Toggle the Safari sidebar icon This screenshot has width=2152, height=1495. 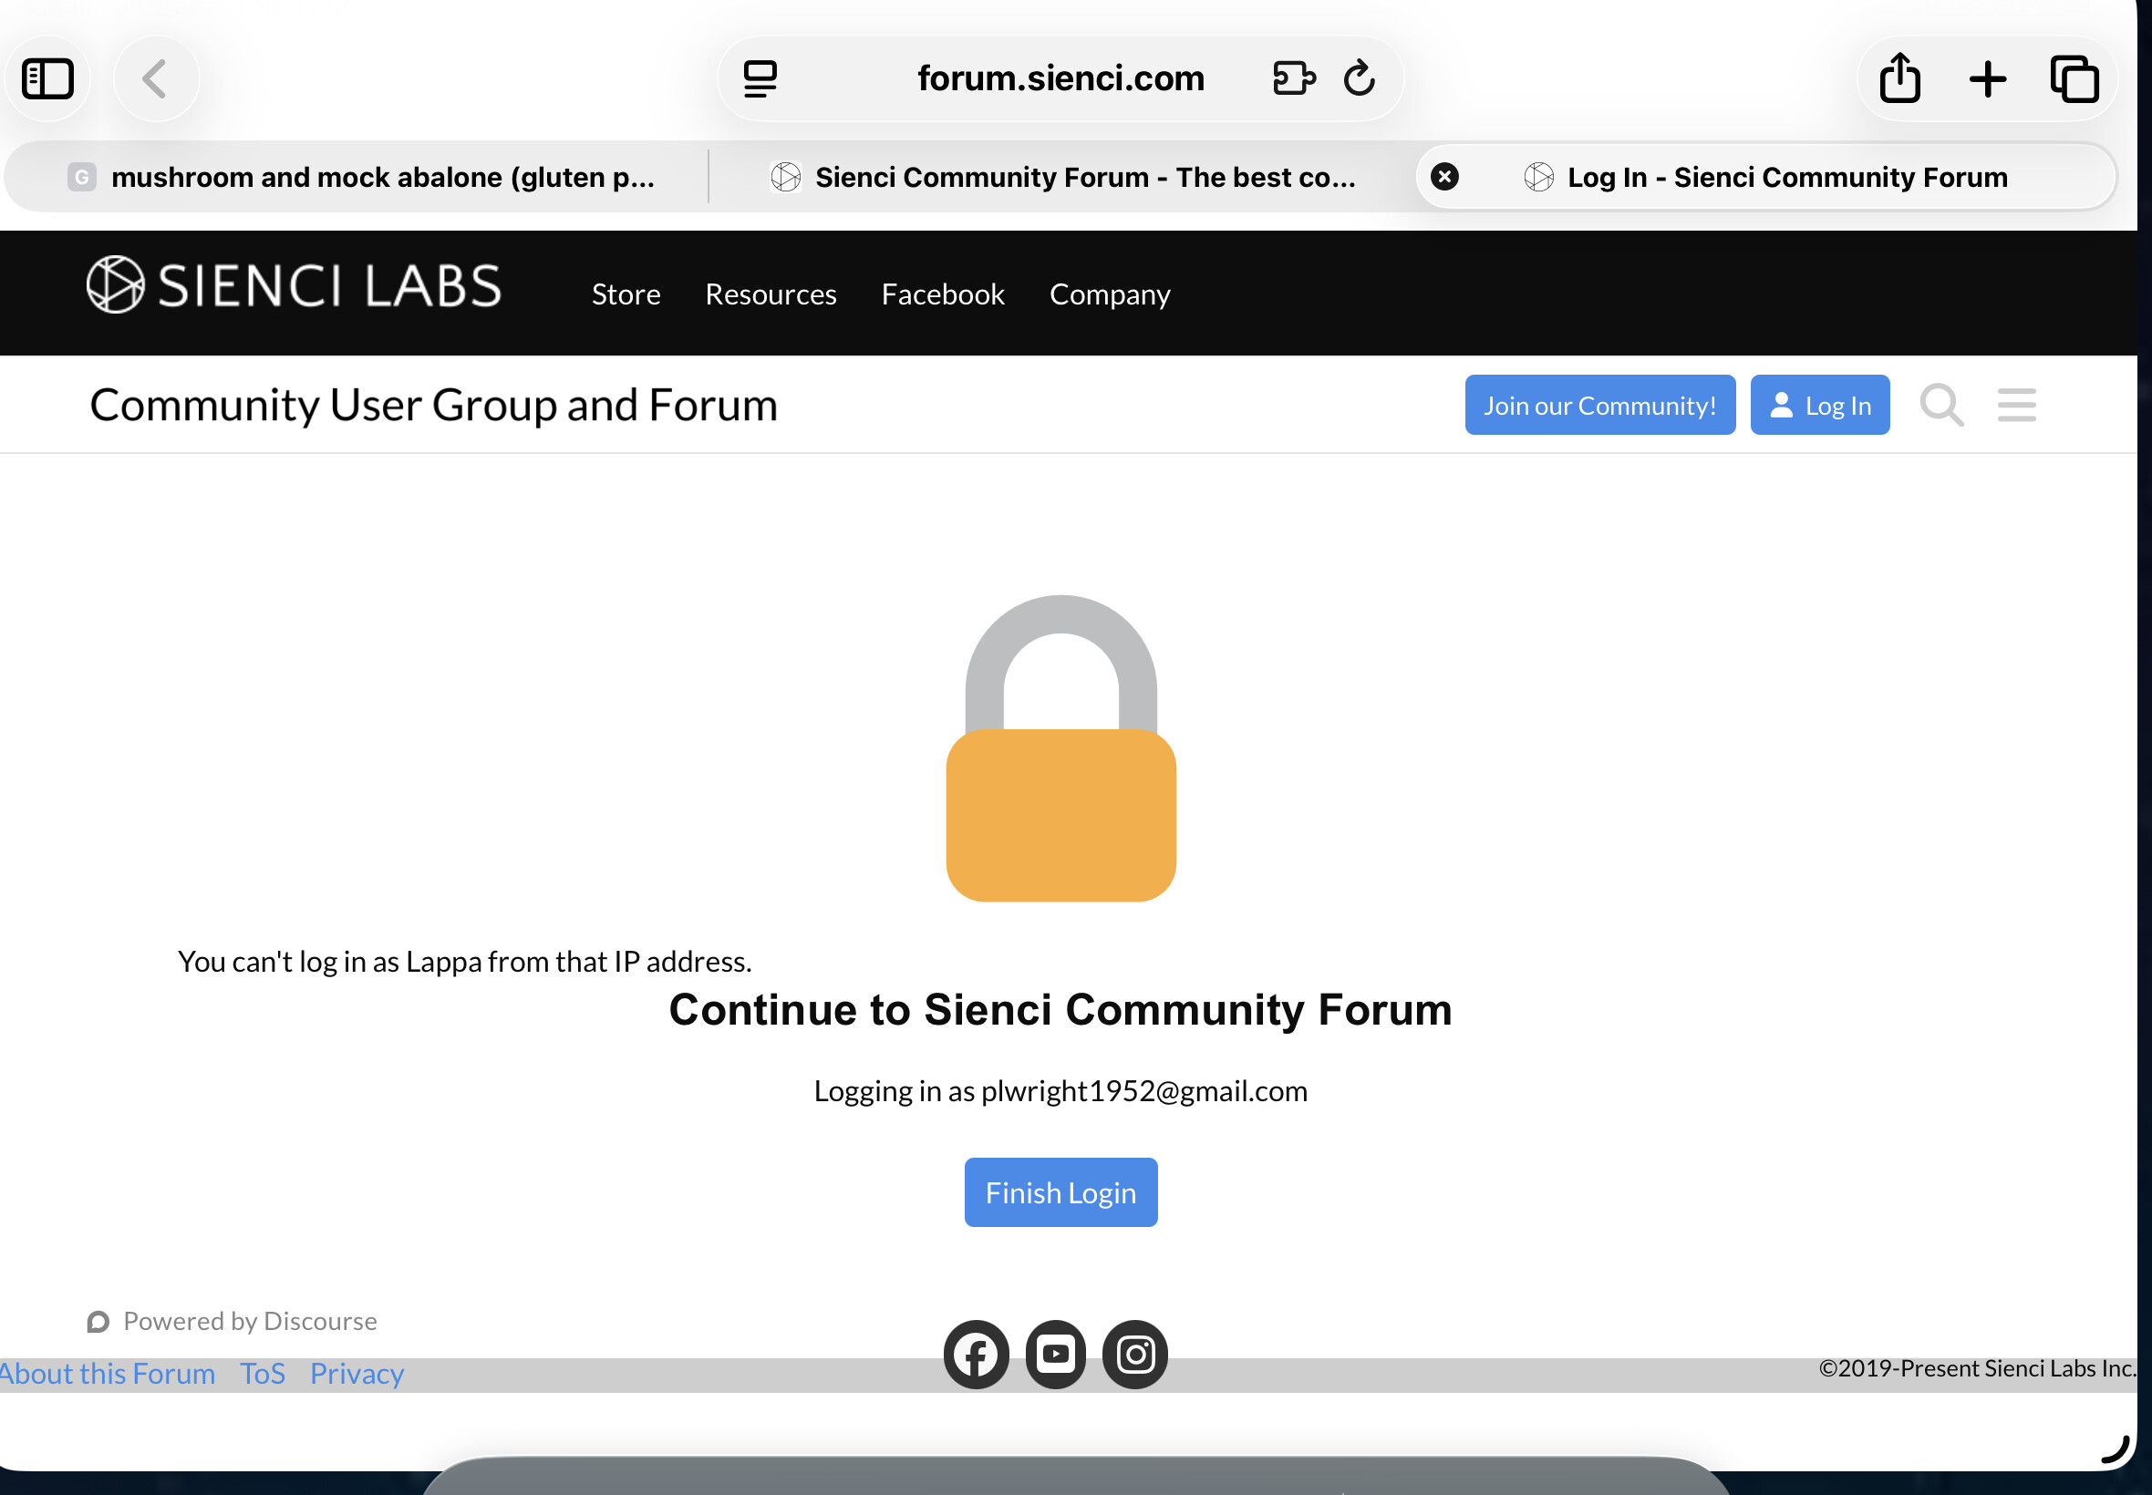coord(47,78)
